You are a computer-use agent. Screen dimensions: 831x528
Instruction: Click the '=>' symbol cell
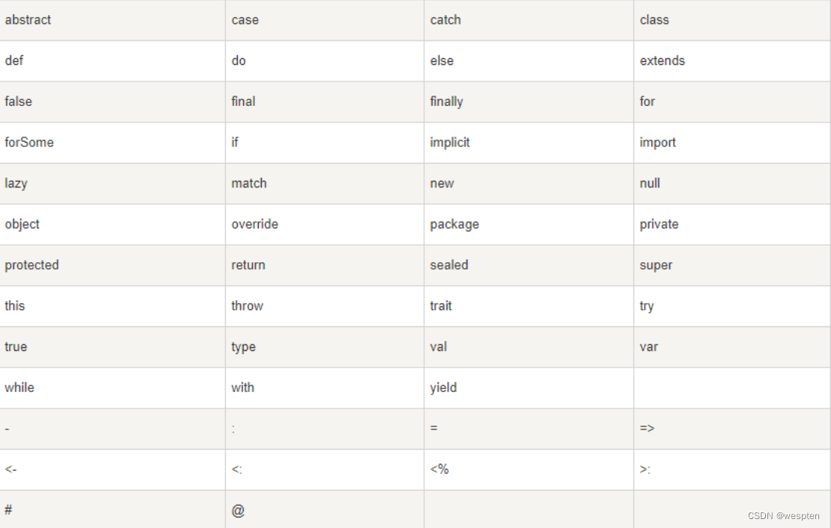pyautogui.click(x=648, y=429)
